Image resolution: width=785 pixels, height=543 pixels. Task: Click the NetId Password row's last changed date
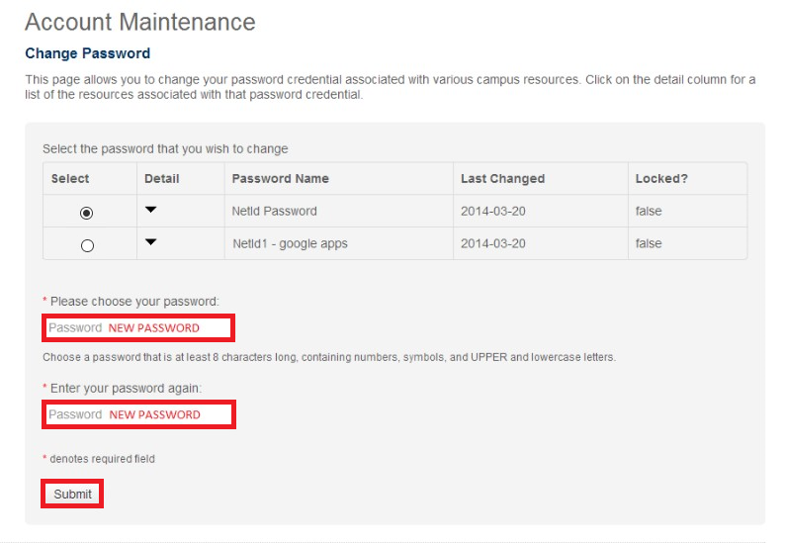[493, 211]
